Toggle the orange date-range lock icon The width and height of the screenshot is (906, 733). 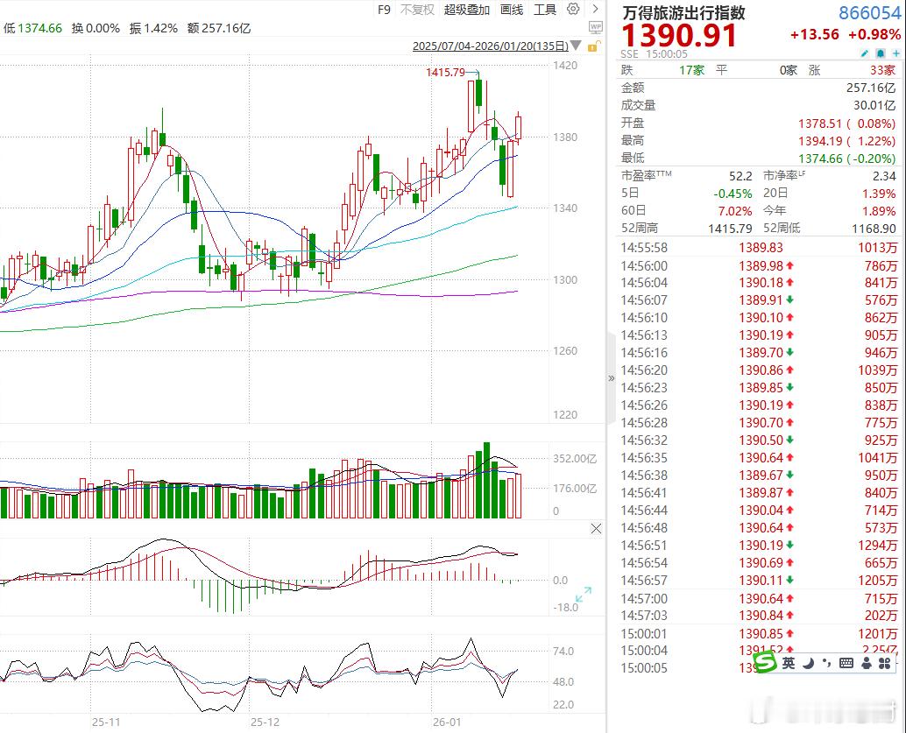(593, 46)
